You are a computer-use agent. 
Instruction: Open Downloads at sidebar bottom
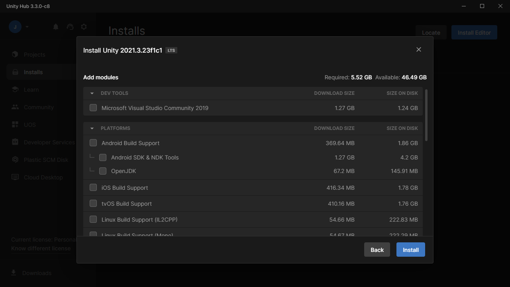pyautogui.click(x=37, y=273)
